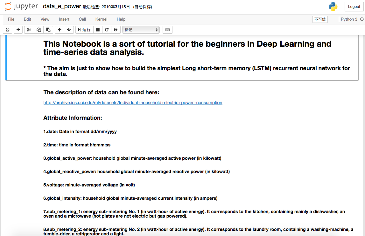Open the Cell menu
Screen dimensions: 365x236
click(x=82, y=19)
